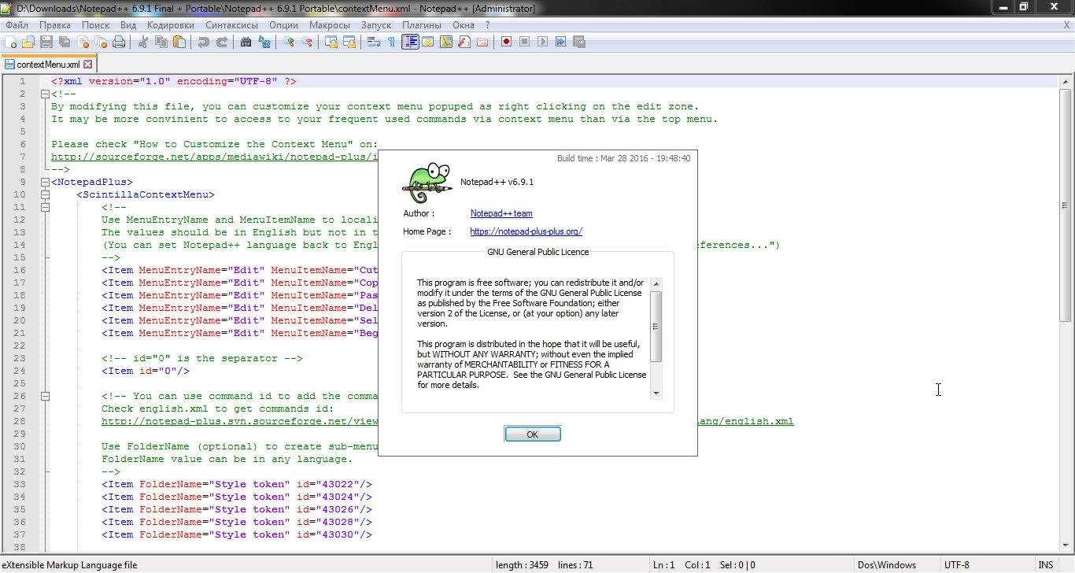This screenshot has height=573, width=1075.
Task: Click the Playback macro icon
Action: tap(542, 42)
